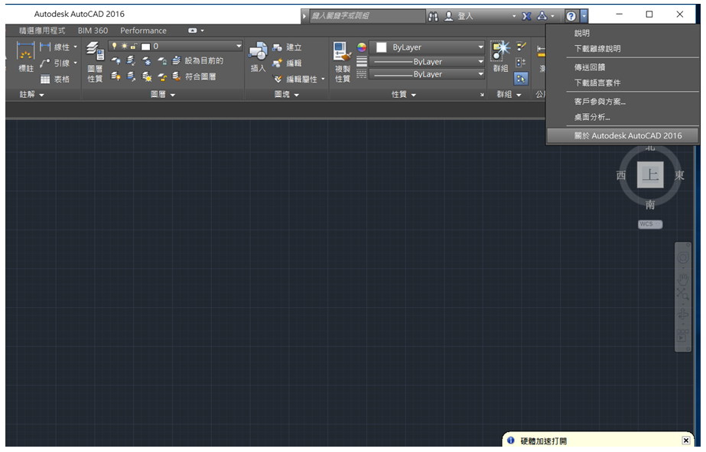The image size is (706, 452).
Task: Open Autodesk Exchange Apps X icon
Action: (x=526, y=16)
